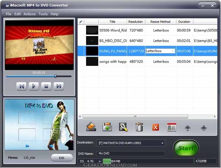The width and height of the screenshot is (221, 168).
Task: Click the 1280*720 resolution cell
Action: pyautogui.click(x=136, y=51)
